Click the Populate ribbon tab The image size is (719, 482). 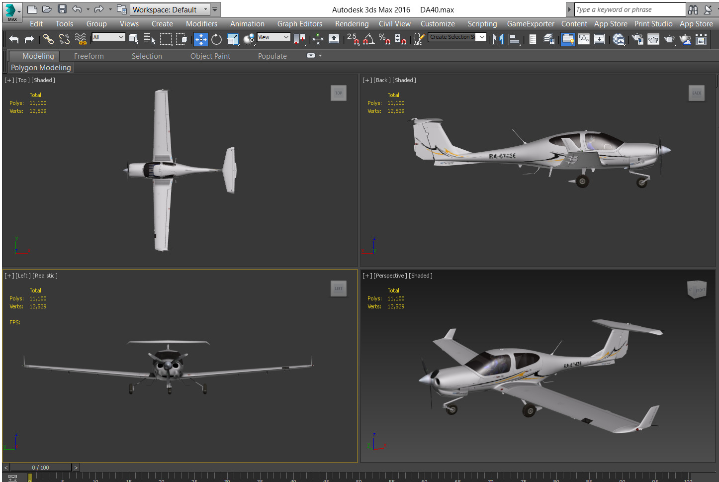(272, 56)
